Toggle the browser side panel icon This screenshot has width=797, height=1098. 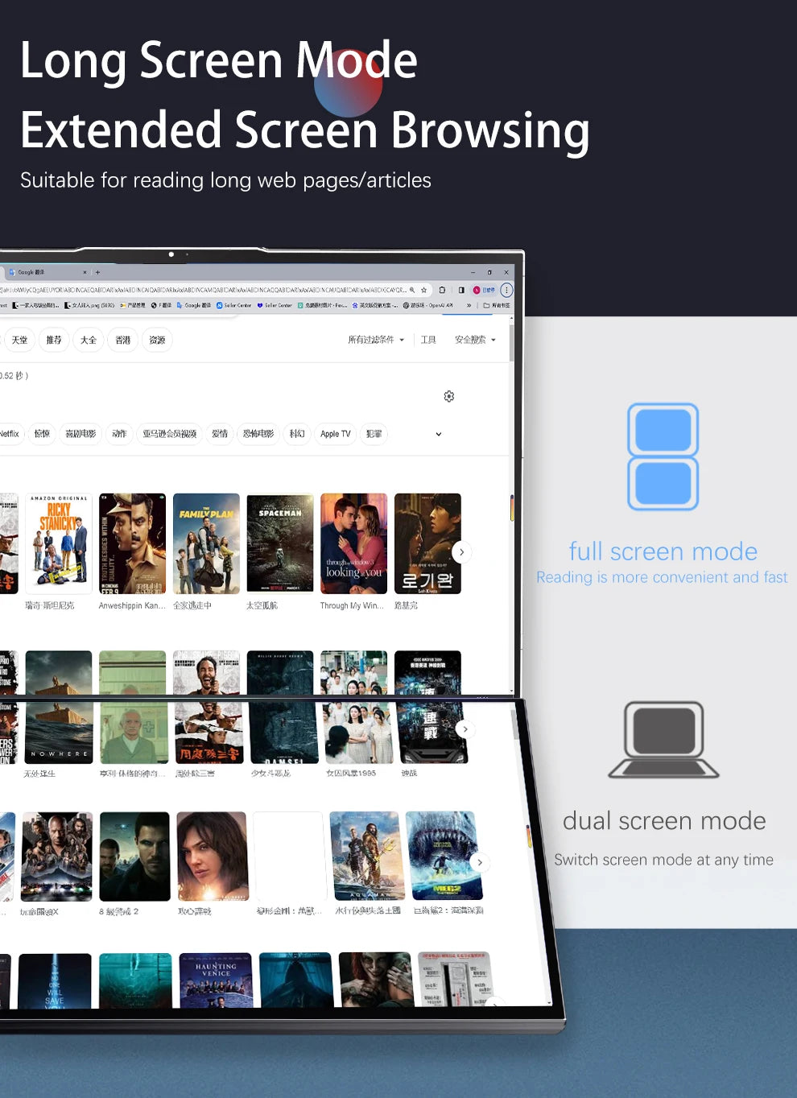point(461,290)
